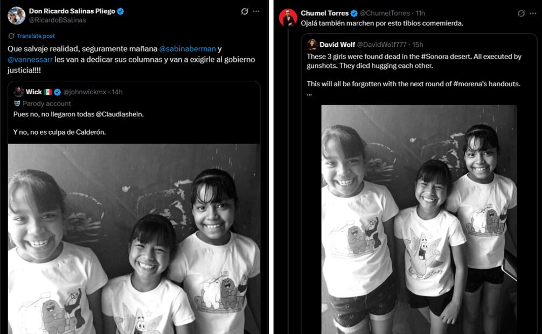Click the verified badge next to Wick

57,92
